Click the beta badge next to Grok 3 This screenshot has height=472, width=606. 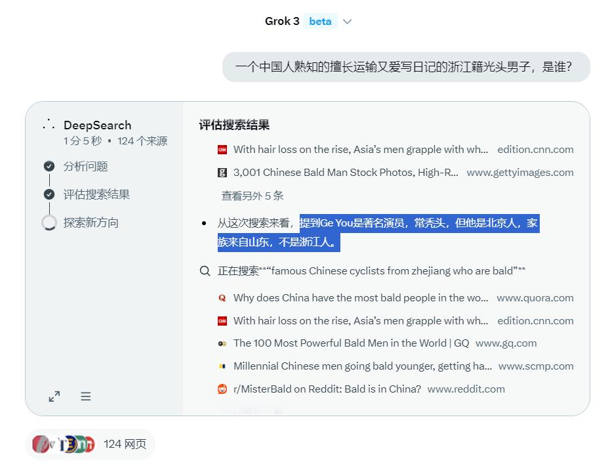click(320, 21)
